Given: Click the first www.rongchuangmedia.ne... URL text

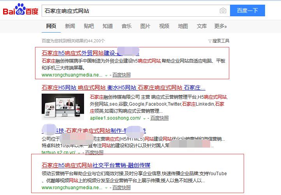Looking at the screenshot, I should pos(72,75).
